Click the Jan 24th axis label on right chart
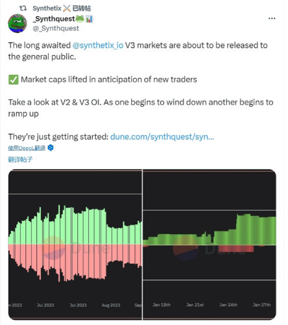Image resolution: width=288 pixels, height=325 pixels. point(228,305)
